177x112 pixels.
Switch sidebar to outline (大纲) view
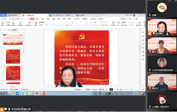(x=9, y=30)
